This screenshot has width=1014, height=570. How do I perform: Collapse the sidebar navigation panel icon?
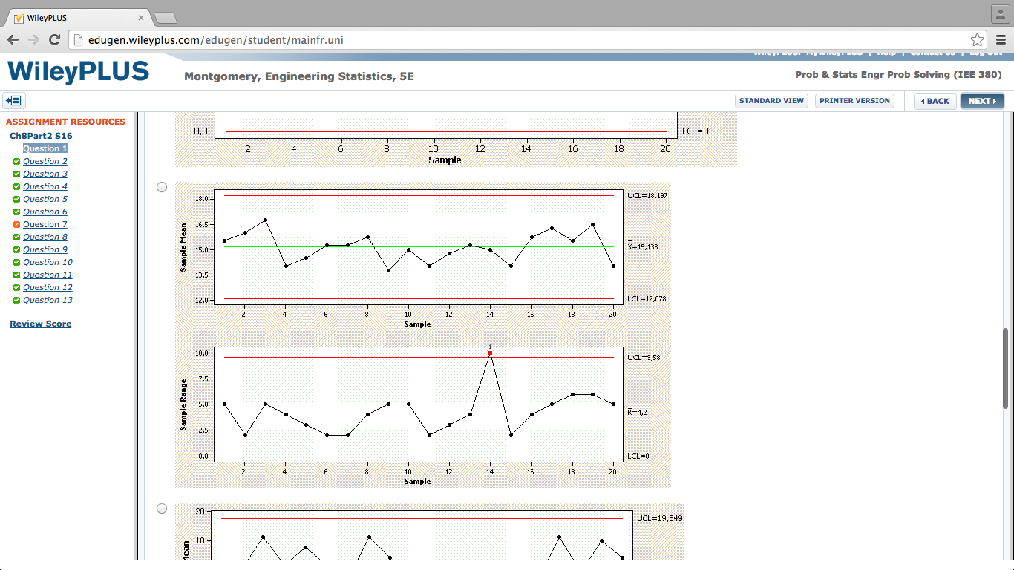14,101
